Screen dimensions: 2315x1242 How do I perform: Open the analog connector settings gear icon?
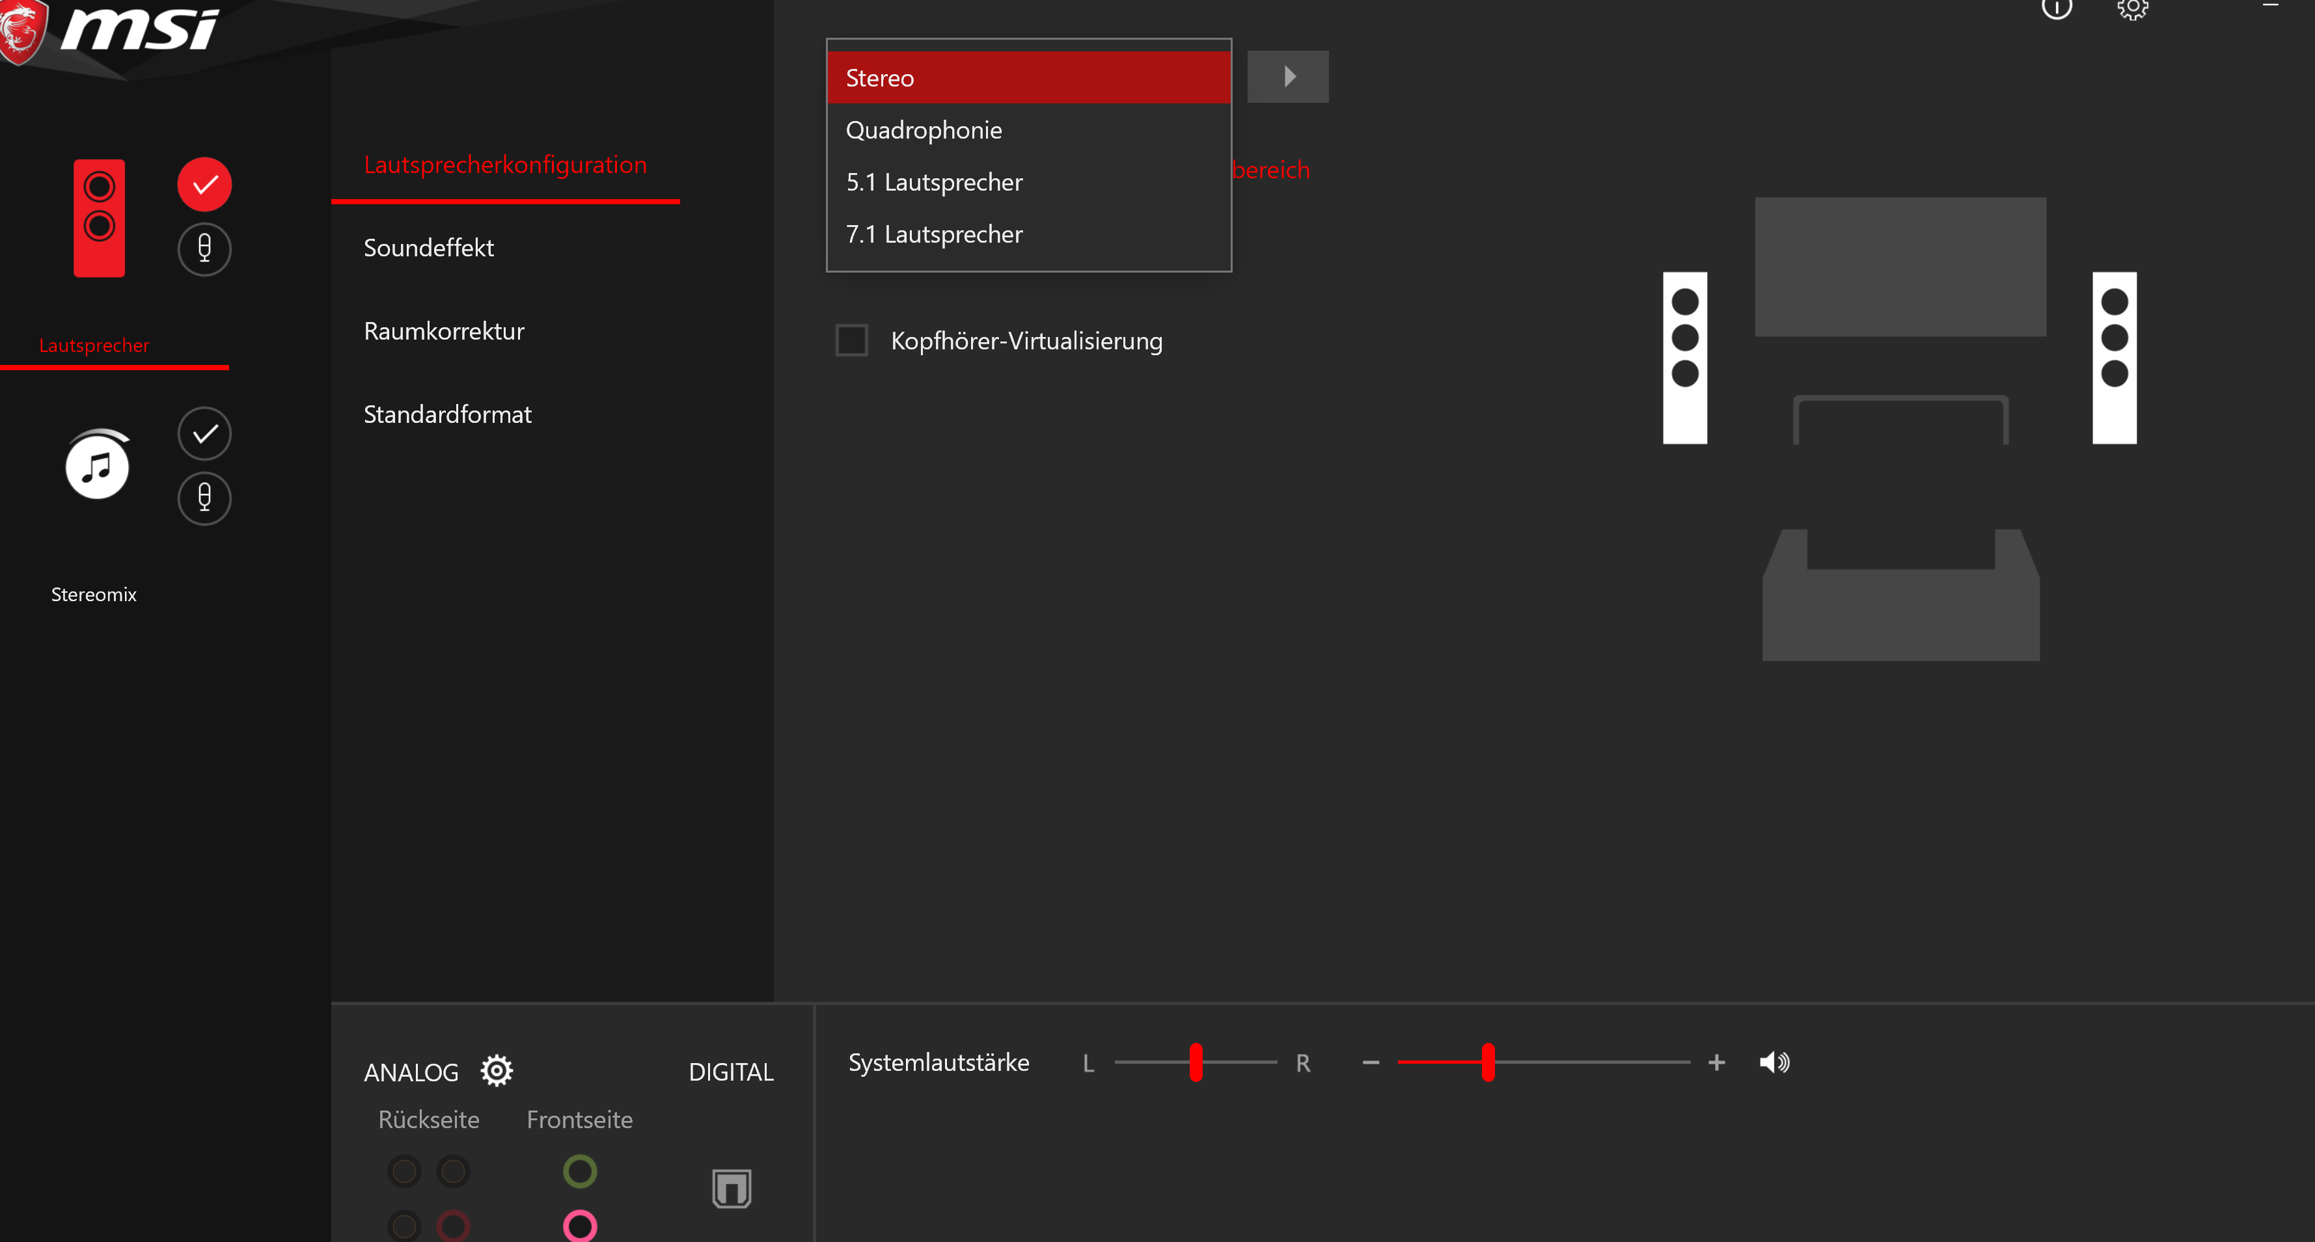pyautogui.click(x=496, y=1070)
